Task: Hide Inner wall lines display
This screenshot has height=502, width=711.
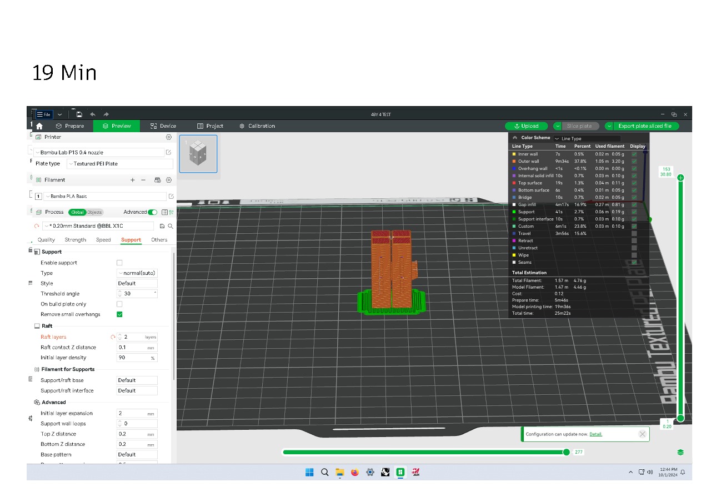Action: (634, 154)
